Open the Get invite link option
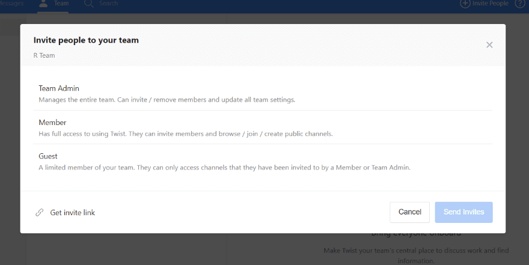The width and height of the screenshot is (529, 265). click(72, 212)
